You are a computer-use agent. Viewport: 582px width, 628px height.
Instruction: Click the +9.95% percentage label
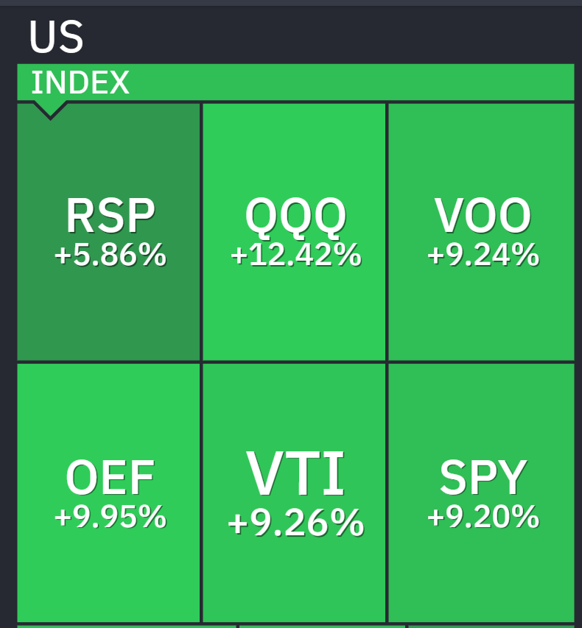(x=110, y=516)
